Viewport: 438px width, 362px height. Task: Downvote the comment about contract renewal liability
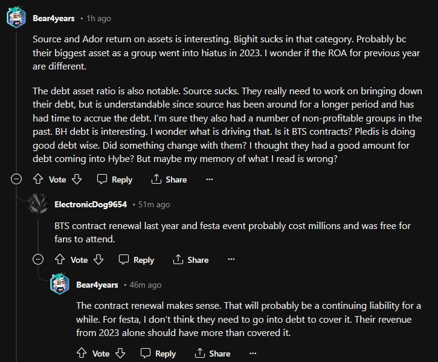[x=120, y=354]
